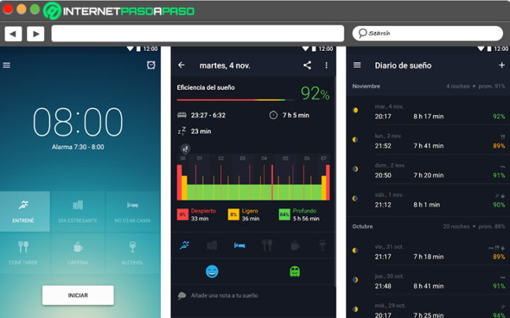Open the sáb., 1 nov. diary entry
This screenshot has width=510, height=318.
tap(429, 200)
